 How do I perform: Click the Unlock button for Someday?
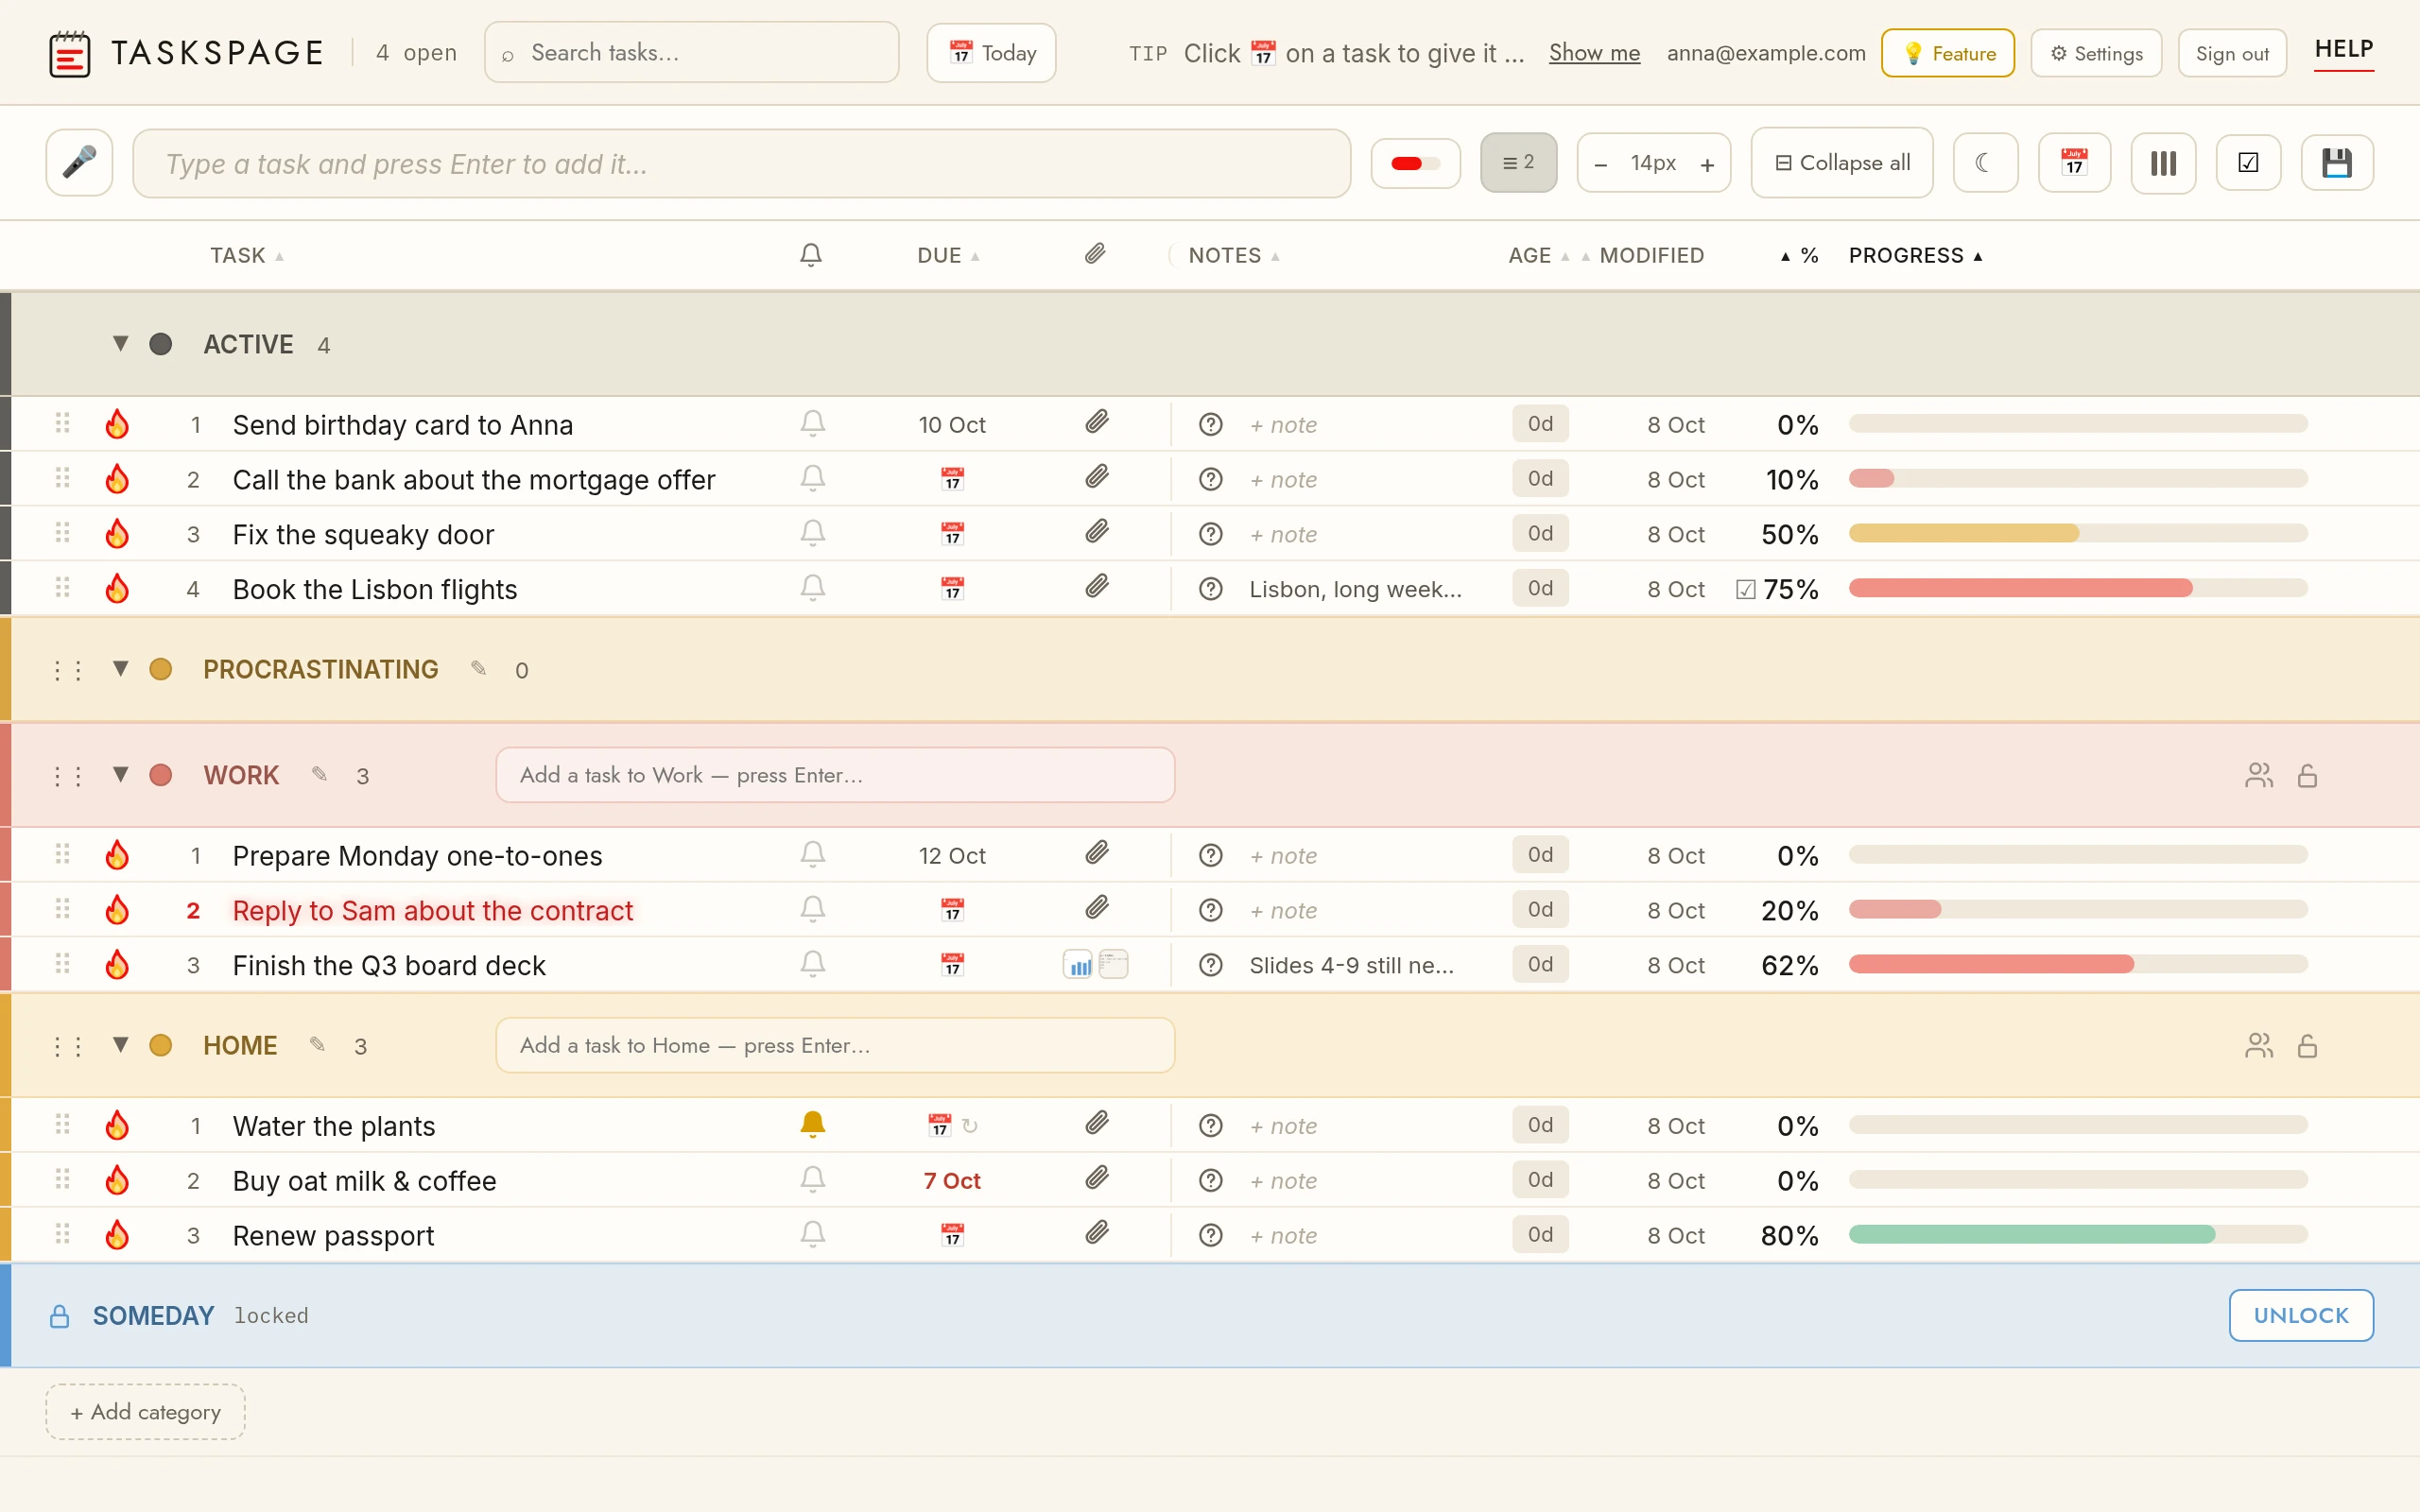pyautogui.click(x=2300, y=1315)
